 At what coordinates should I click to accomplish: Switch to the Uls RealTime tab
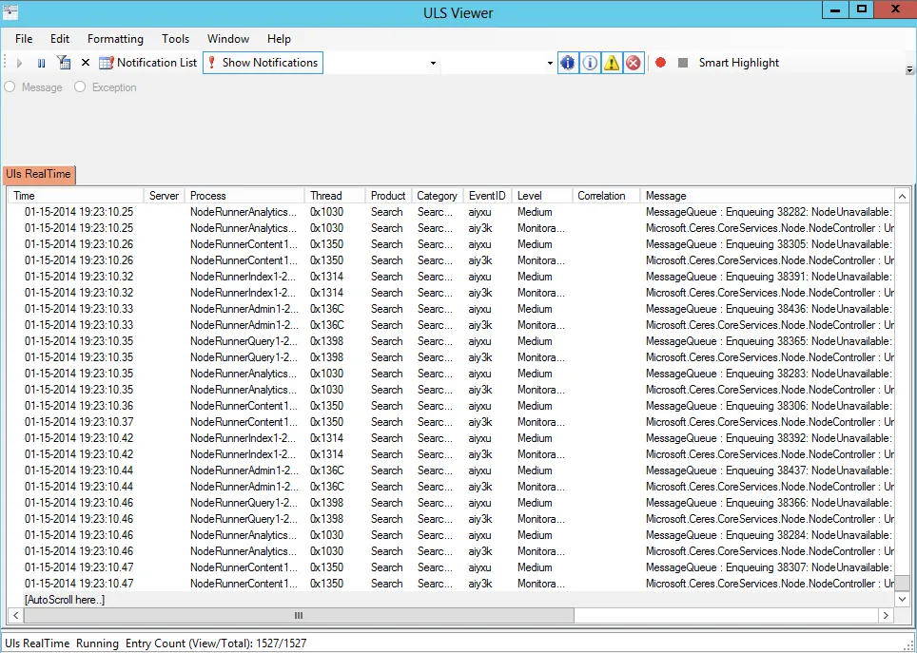pos(39,174)
